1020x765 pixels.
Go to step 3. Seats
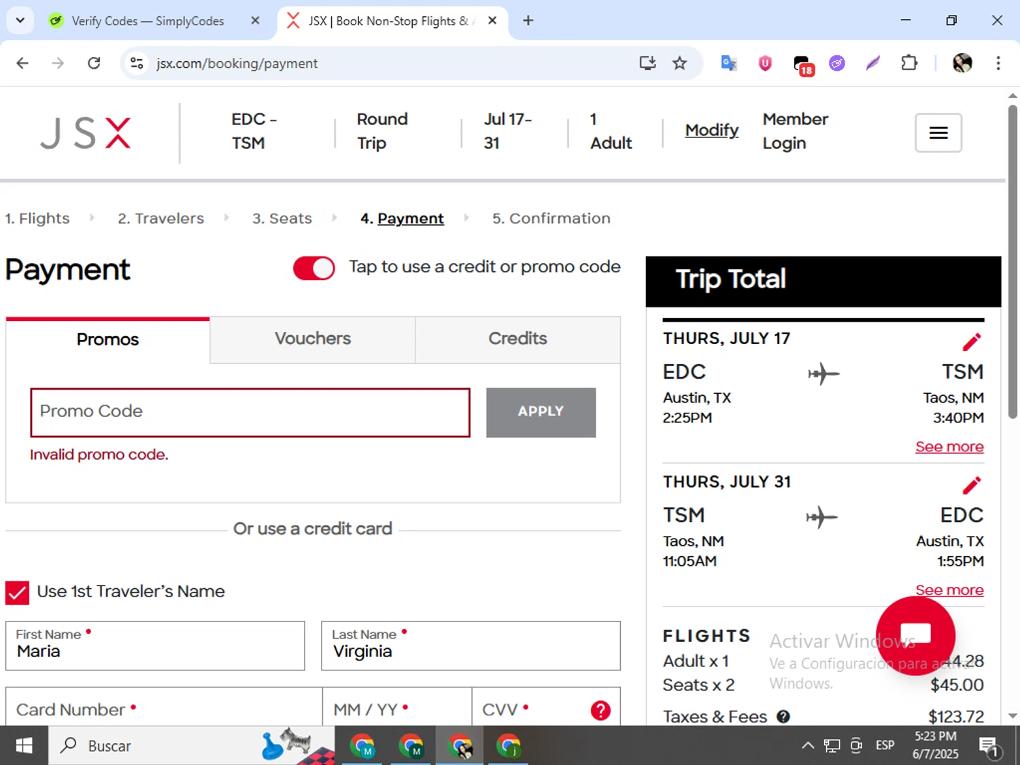(x=282, y=218)
